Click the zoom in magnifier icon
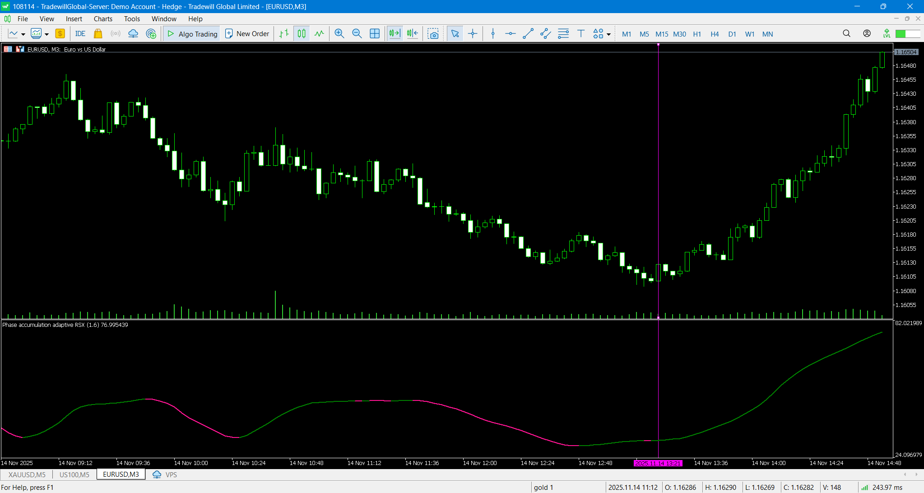The image size is (924, 493). tap(339, 34)
